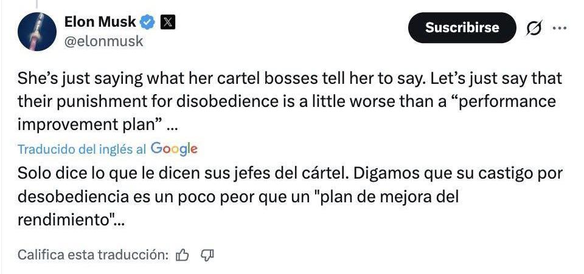The image size is (584, 274).
Task: Give thumbs down to the translation
Action: click(x=207, y=255)
